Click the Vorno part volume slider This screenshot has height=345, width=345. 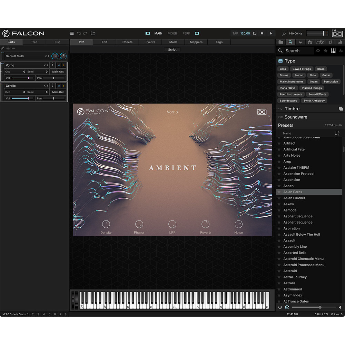pos(22,78)
